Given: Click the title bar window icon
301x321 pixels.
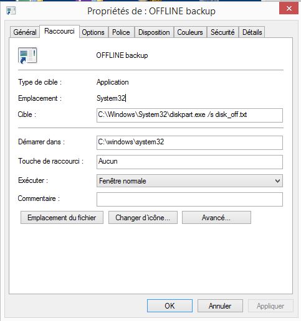Looking at the screenshot, I should (11, 11).
